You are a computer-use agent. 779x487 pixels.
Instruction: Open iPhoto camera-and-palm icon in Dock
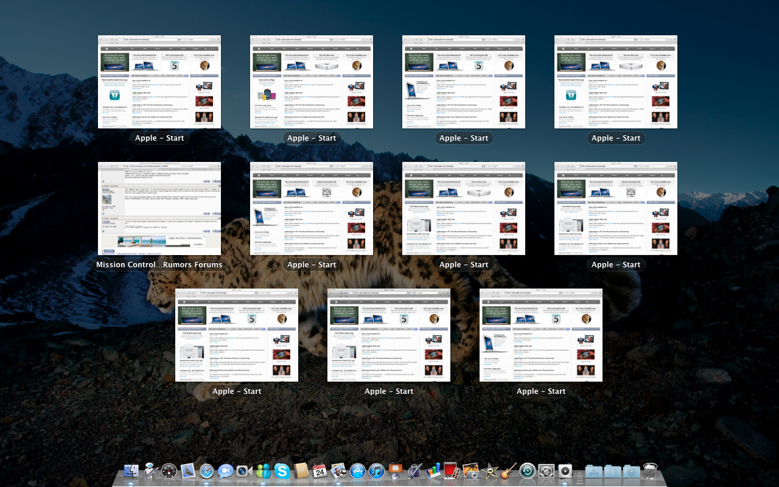470,471
